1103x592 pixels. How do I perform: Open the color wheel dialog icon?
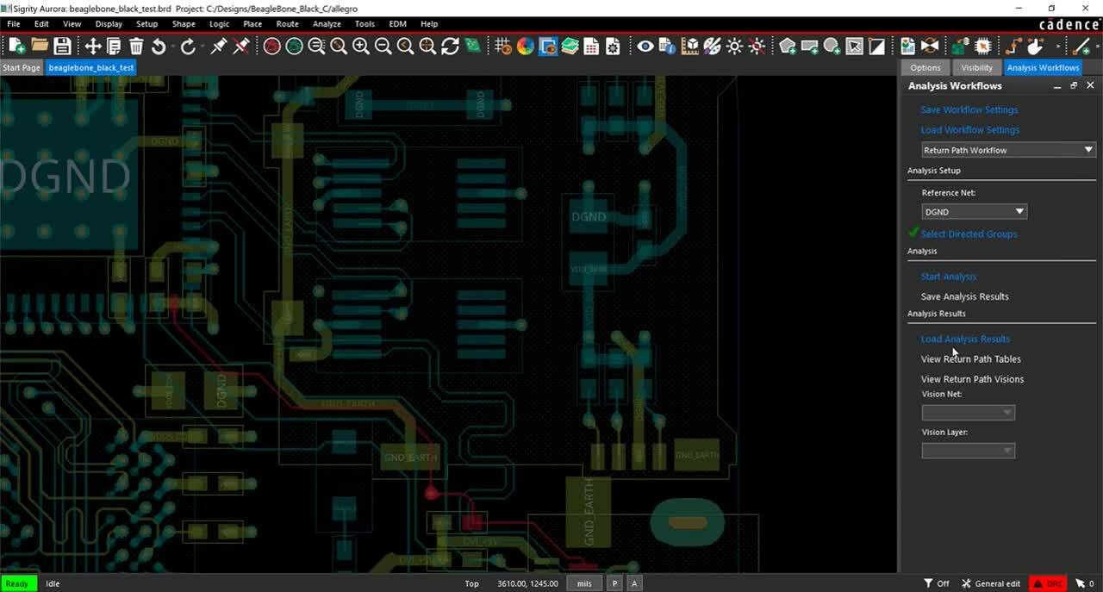526,46
